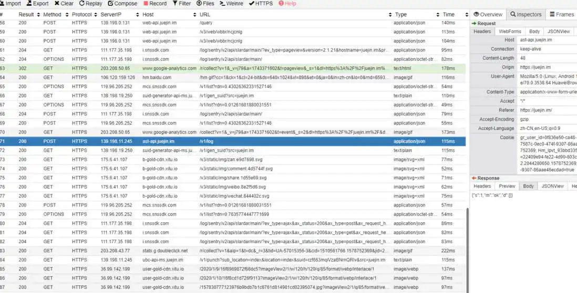The width and height of the screenshot is (577, 293).
Task: Select the ubc-api-ms.juejin.im row
Action: (233, 260)
